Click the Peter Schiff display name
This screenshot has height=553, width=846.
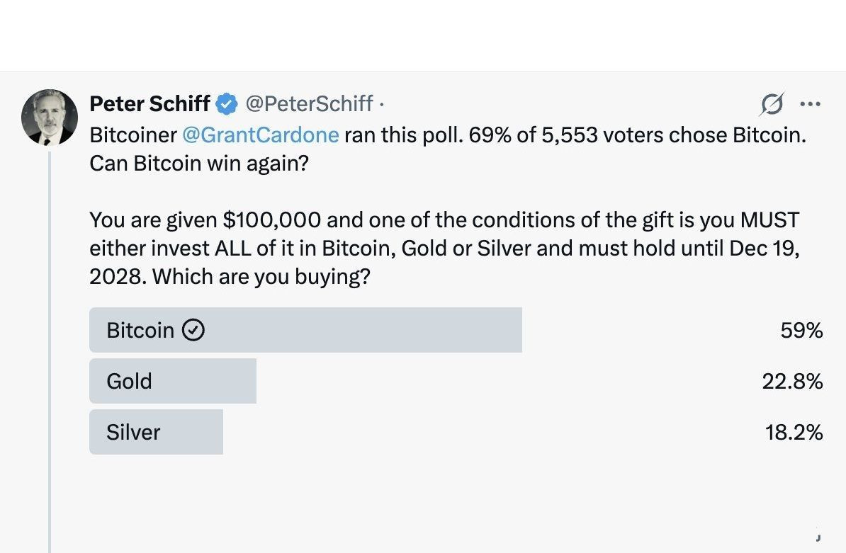click(150, 104)
